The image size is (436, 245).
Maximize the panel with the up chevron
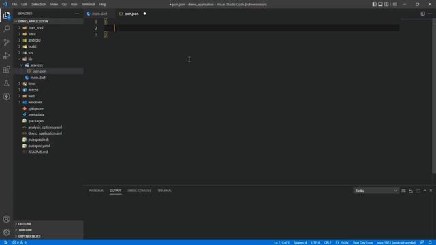click(x=424, y=191)
